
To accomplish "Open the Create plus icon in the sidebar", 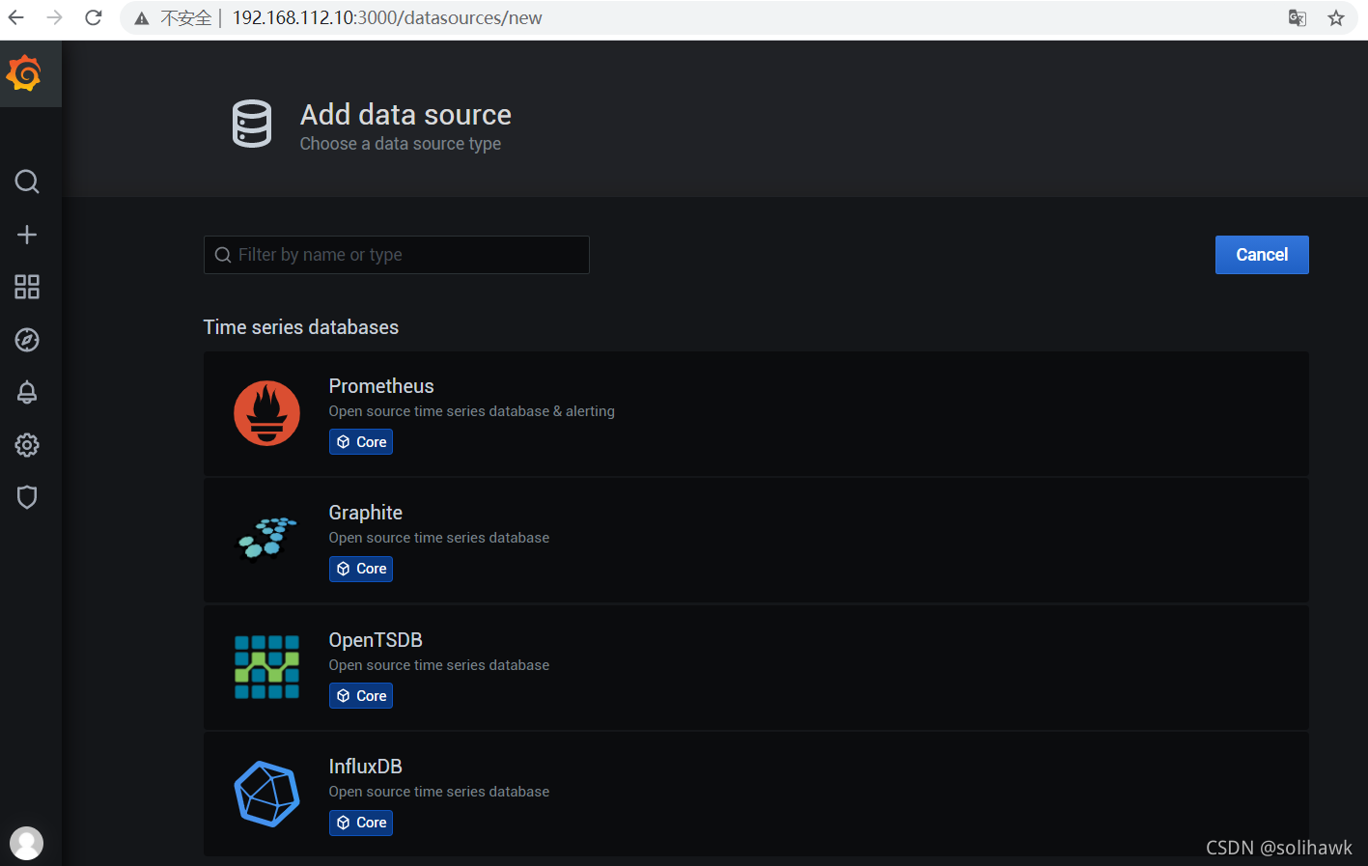I will 27,235.
